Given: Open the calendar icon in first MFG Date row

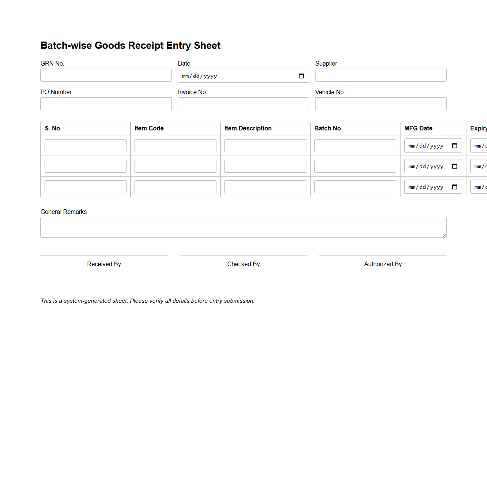Looking at the screenshot, I should (455, 145).
